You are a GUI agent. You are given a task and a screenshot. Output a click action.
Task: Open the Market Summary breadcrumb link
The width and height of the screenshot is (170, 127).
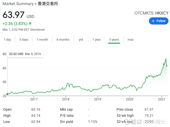[18, 4]
